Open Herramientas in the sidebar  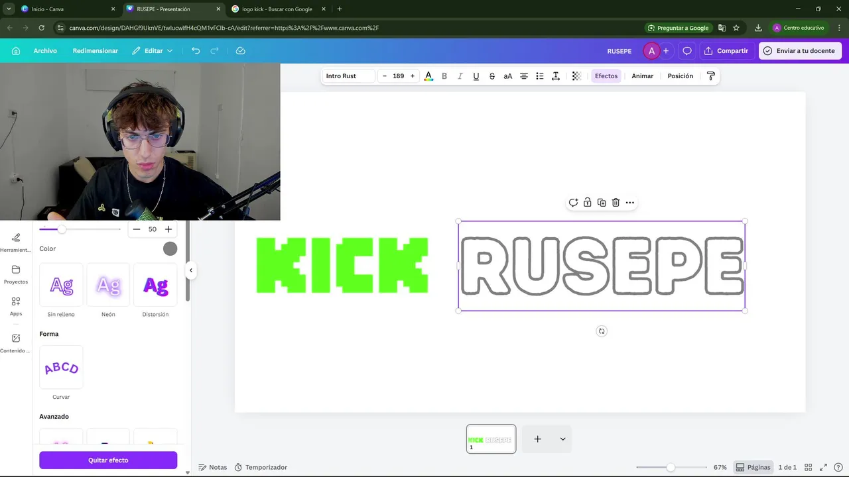(x=16, y=242)
